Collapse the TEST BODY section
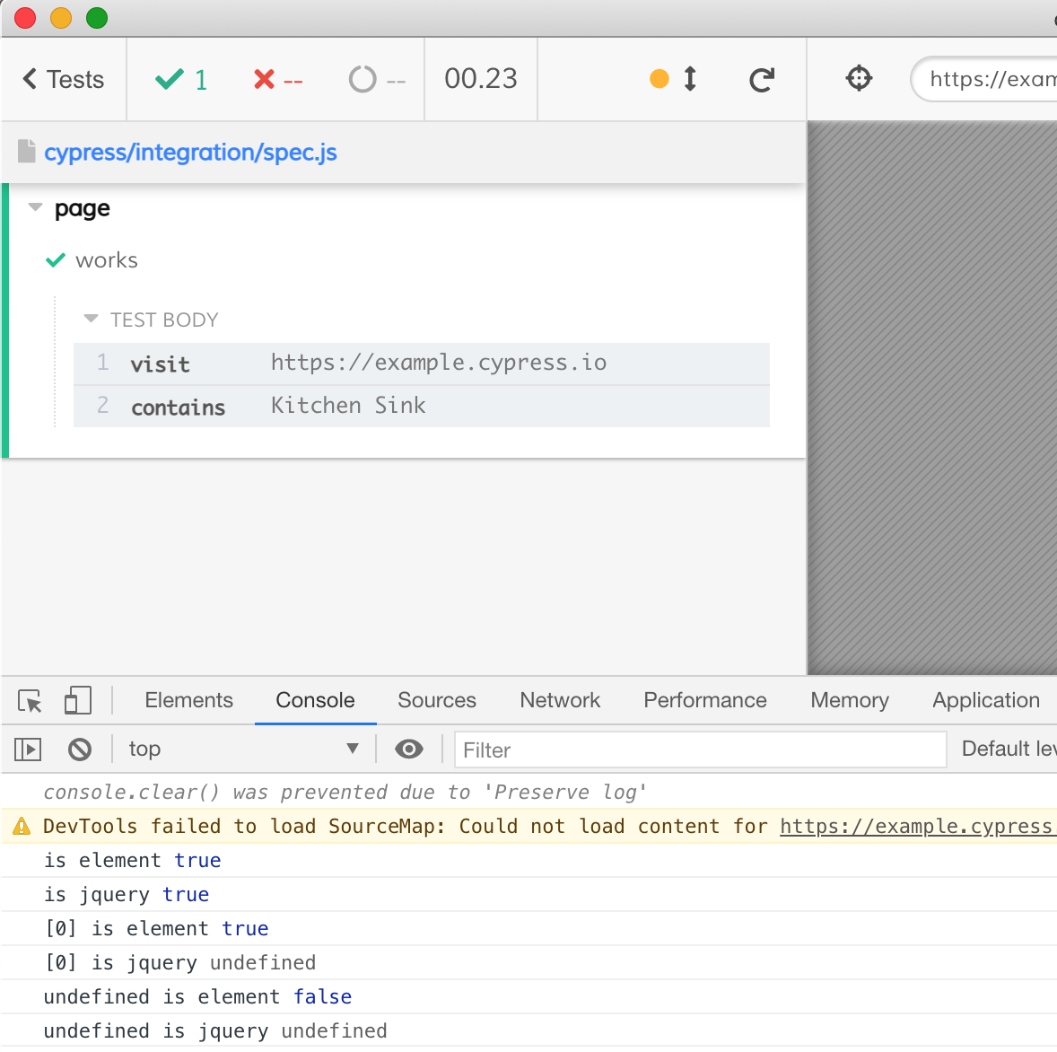 [90, 319]
